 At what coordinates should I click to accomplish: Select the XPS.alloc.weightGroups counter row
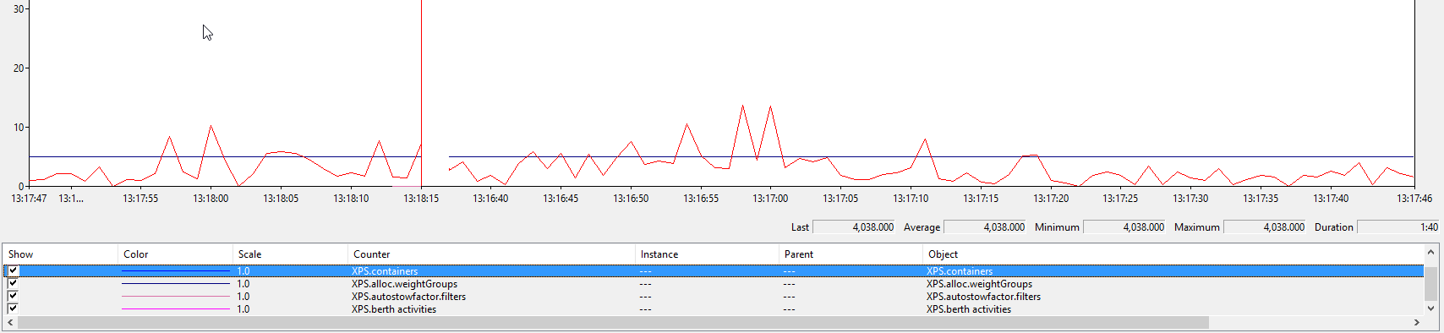coord(714,284)
